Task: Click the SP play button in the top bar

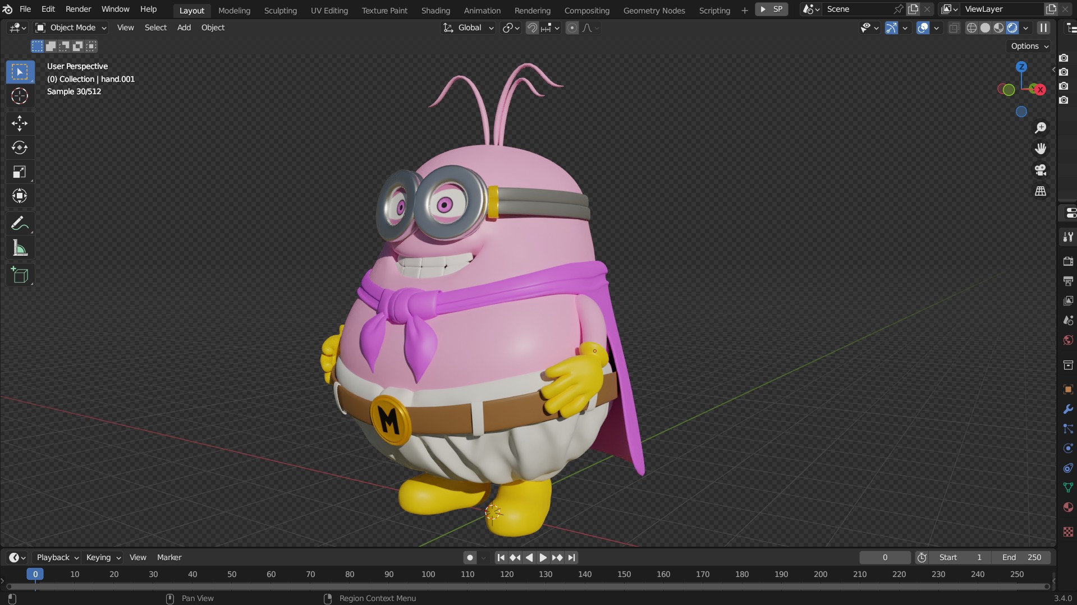Action: 772,9
